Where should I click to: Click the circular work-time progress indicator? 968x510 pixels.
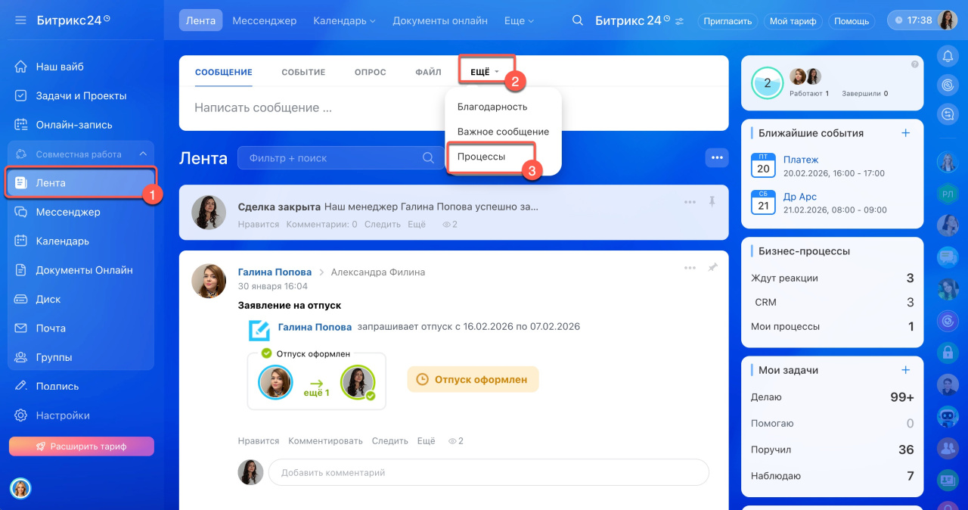click(767, 83)
